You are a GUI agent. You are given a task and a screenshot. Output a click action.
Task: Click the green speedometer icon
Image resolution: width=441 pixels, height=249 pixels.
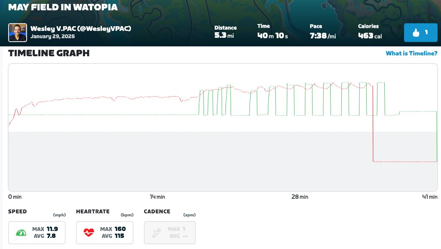[x=21, y=233]
